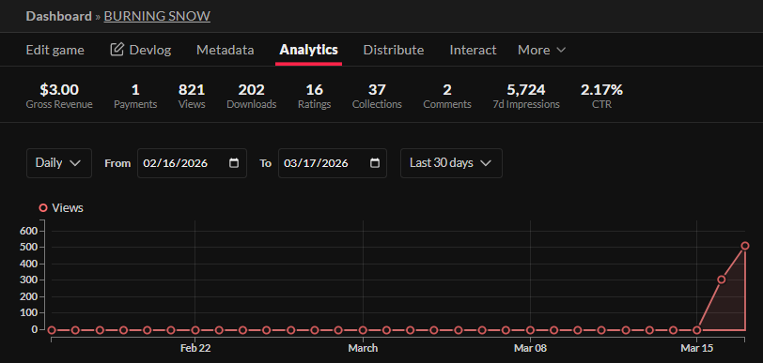The height and width of the screenshot is (363, 763).
Task: Open the Last 30 days range dropdown
Action: point(451,163)
